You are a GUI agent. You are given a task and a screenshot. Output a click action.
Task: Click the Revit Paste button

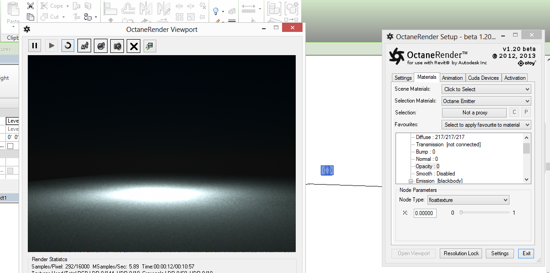[x=13, y=14]
